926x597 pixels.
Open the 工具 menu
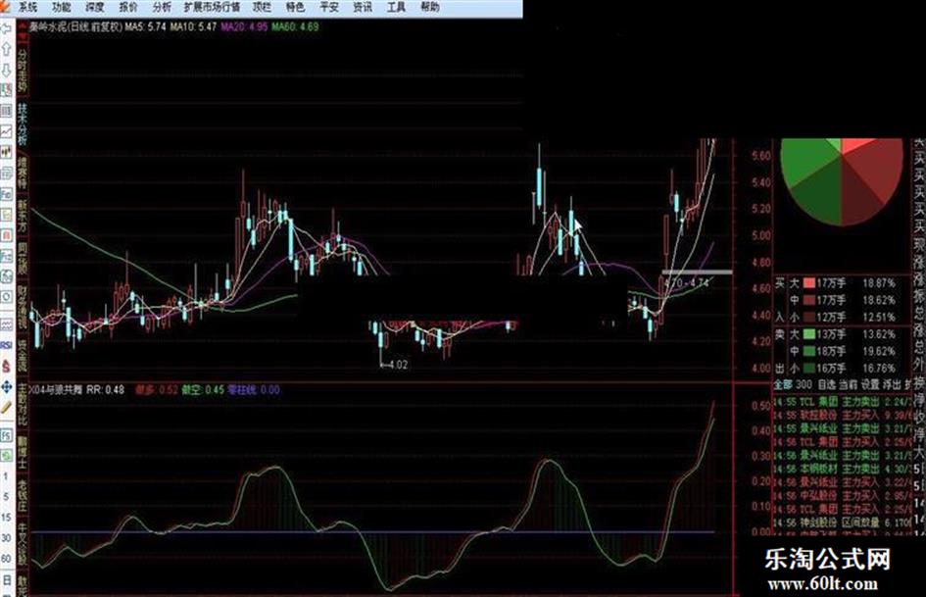pos(396,7)
